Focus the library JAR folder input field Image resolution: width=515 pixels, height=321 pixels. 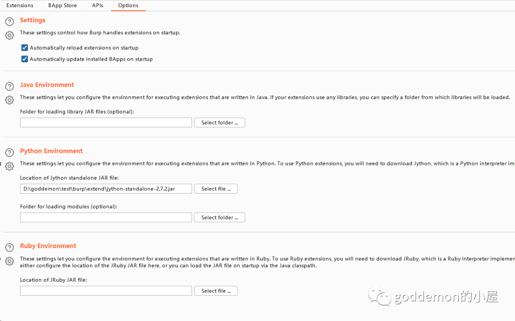pos(106,123)
